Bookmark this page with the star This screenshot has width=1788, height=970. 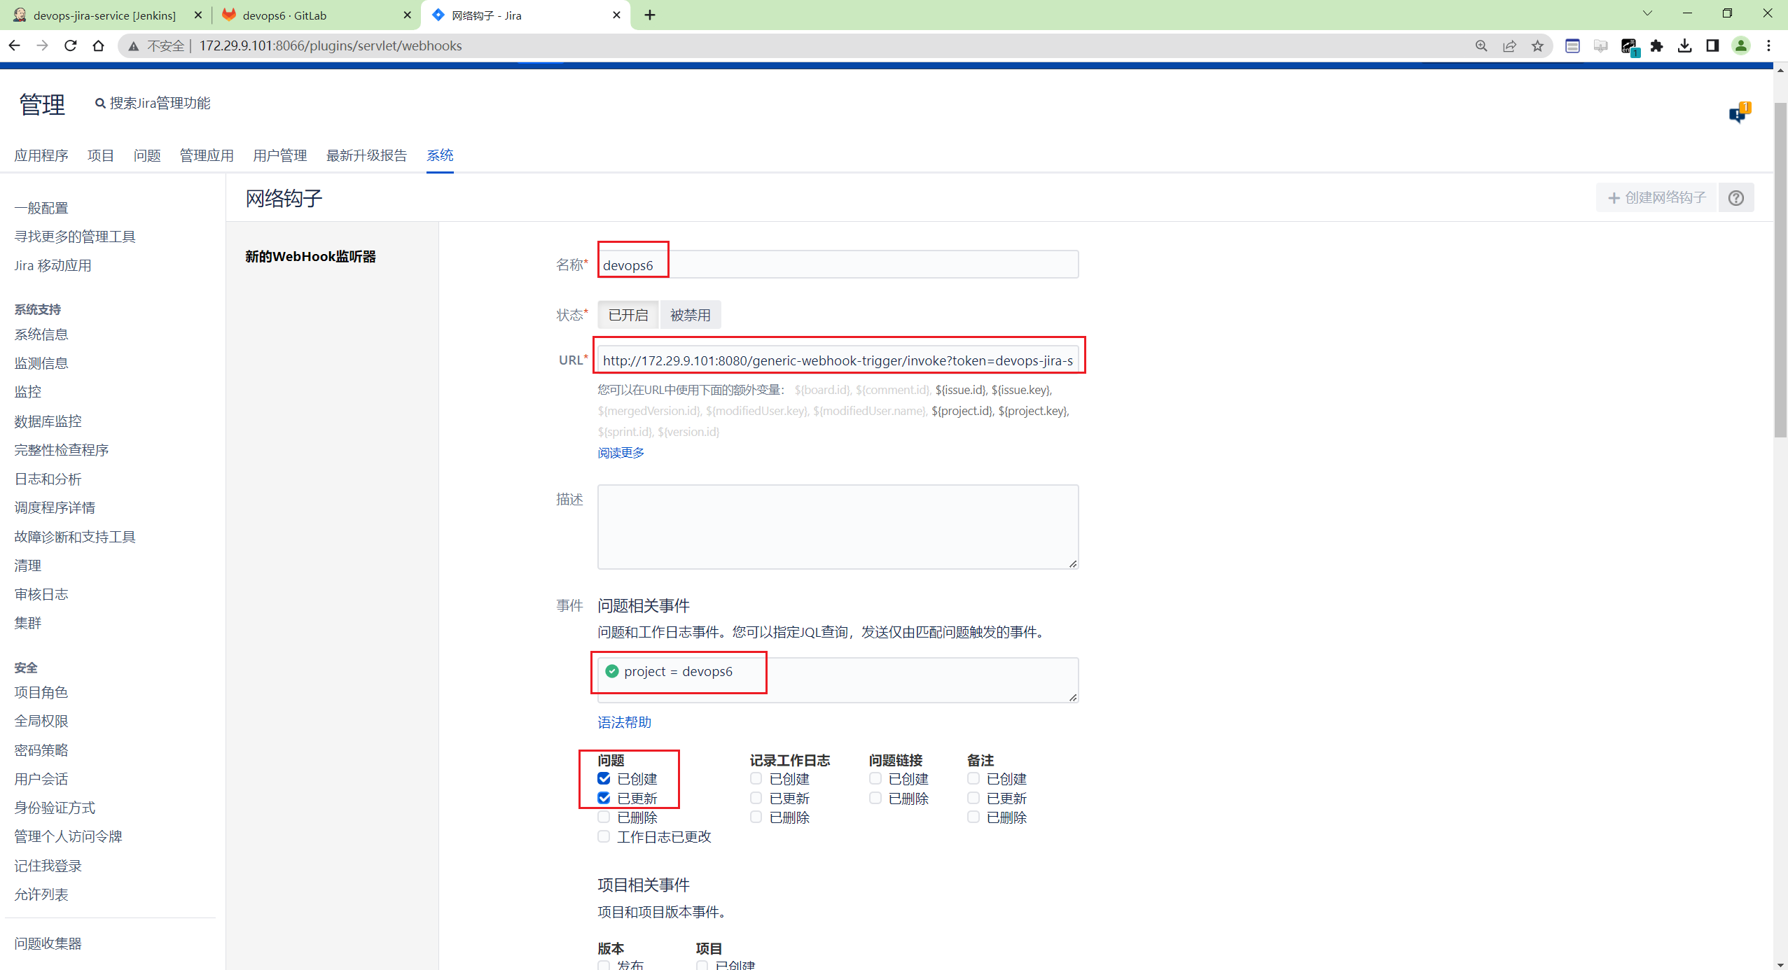pos(1537,45)
